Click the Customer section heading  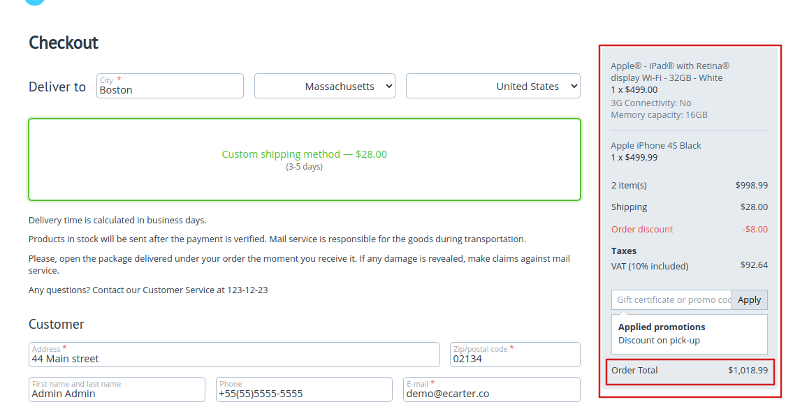coord(56,325)
